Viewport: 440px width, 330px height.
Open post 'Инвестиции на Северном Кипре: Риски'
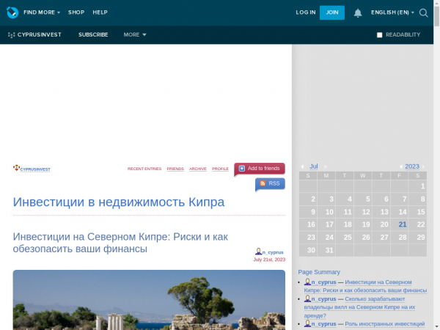pyautogui.click(x=120, y=243)
